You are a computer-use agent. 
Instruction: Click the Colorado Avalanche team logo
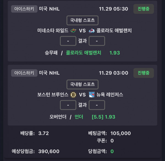[92, 31]
